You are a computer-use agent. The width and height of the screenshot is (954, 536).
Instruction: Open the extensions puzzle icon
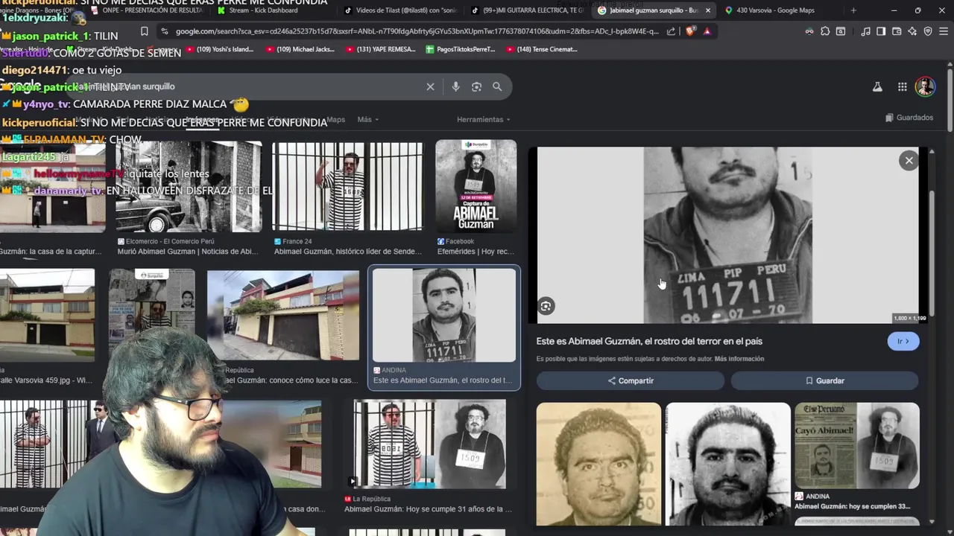[x=825, y=31]
